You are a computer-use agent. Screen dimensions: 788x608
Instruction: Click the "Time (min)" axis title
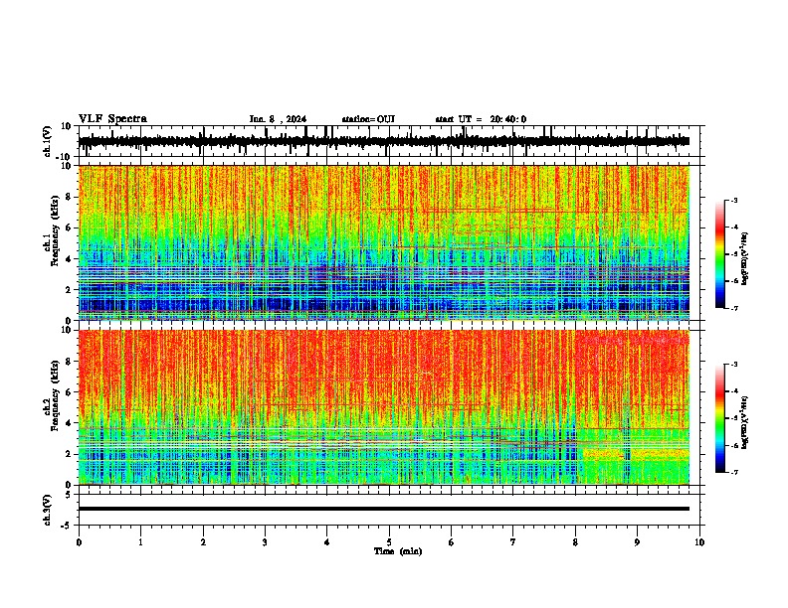pyautogui.click(x=398, y=551)
